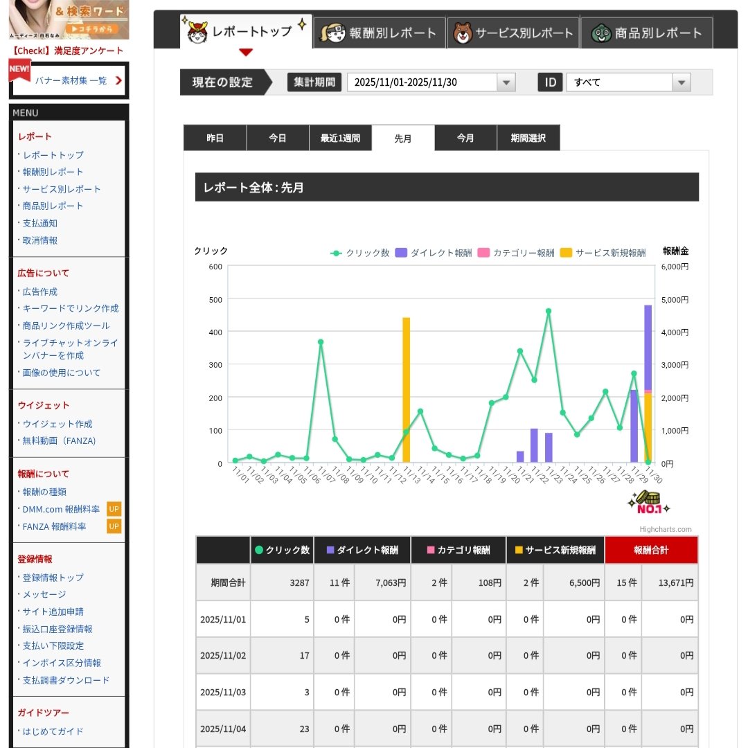Viewport: 748px width, 748px height.
Task: Open キーワードでリンク作成 link
Action: (x=71, y=308)
